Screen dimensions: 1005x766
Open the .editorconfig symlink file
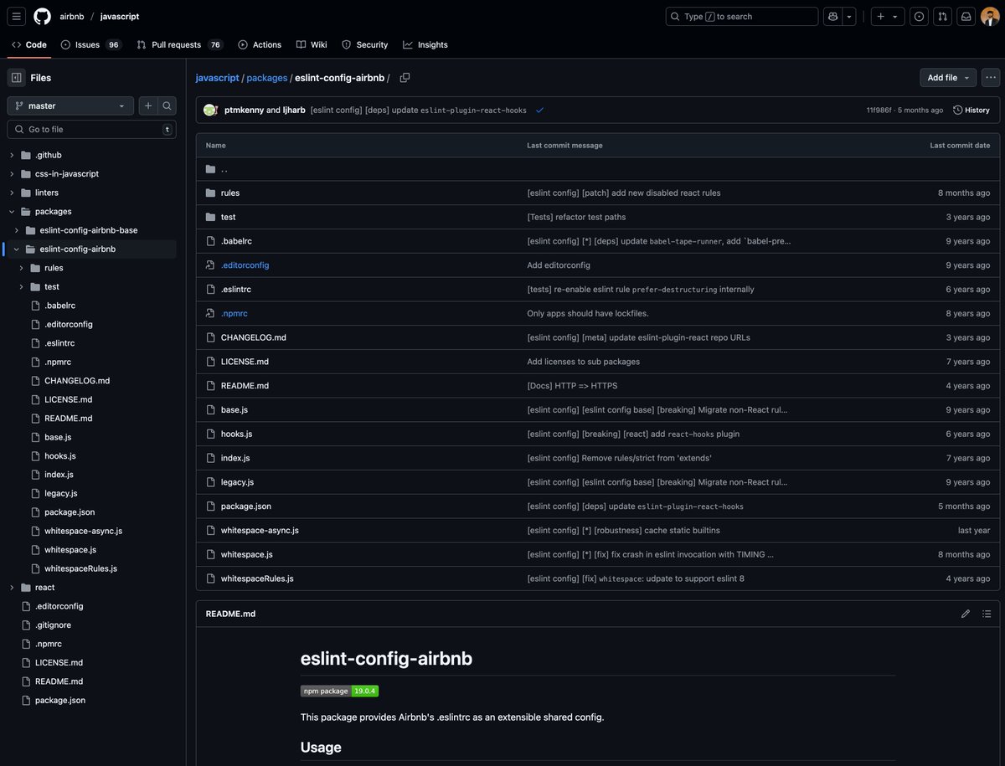click(245, 265)
